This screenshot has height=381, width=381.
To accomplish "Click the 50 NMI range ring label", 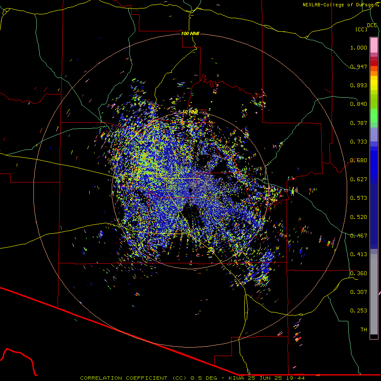I will pos(190,112).
